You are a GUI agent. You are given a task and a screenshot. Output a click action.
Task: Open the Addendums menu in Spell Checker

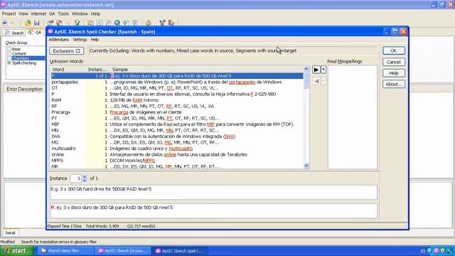[x=58, y=40]
